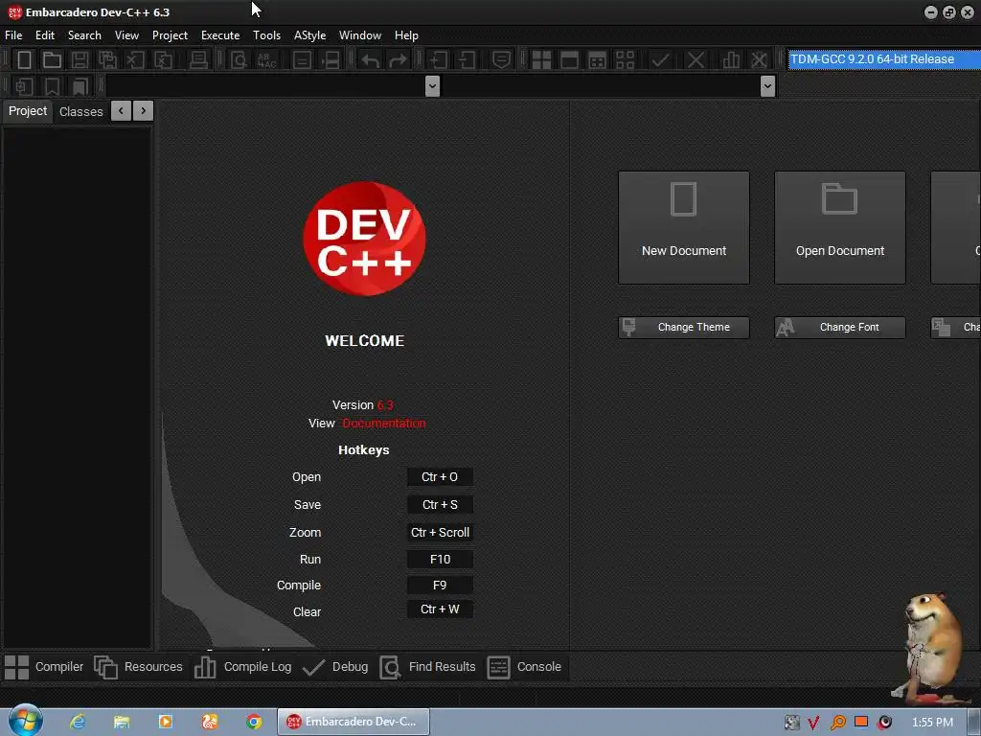Click the New file toolbar icon
The width and height of the screenshot is (981, 736).
coord(24,60)
